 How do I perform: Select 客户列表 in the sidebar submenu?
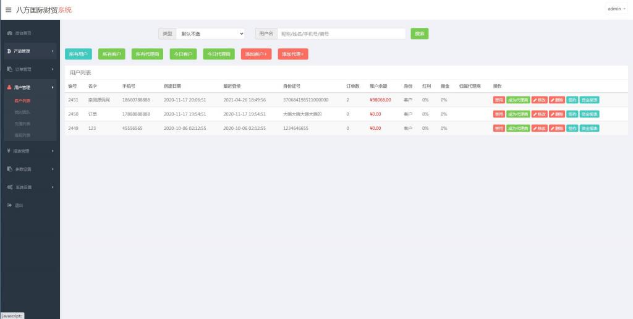pyautogui.click(x=22, y=100)
